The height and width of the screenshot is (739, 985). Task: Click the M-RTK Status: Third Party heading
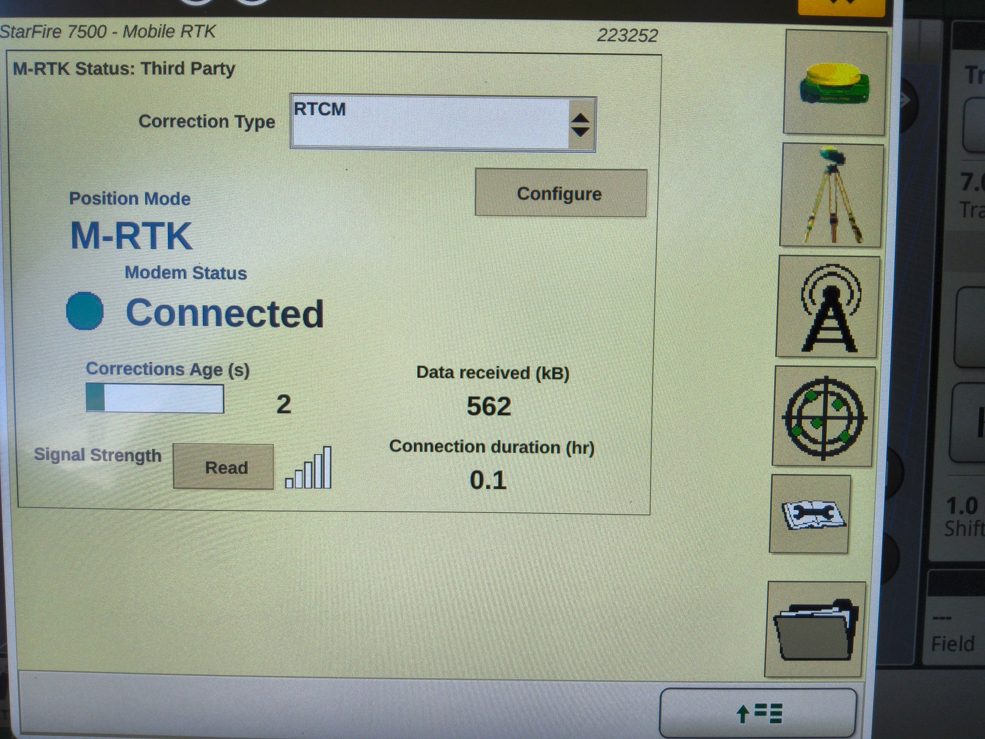click(x=124, y=68)
